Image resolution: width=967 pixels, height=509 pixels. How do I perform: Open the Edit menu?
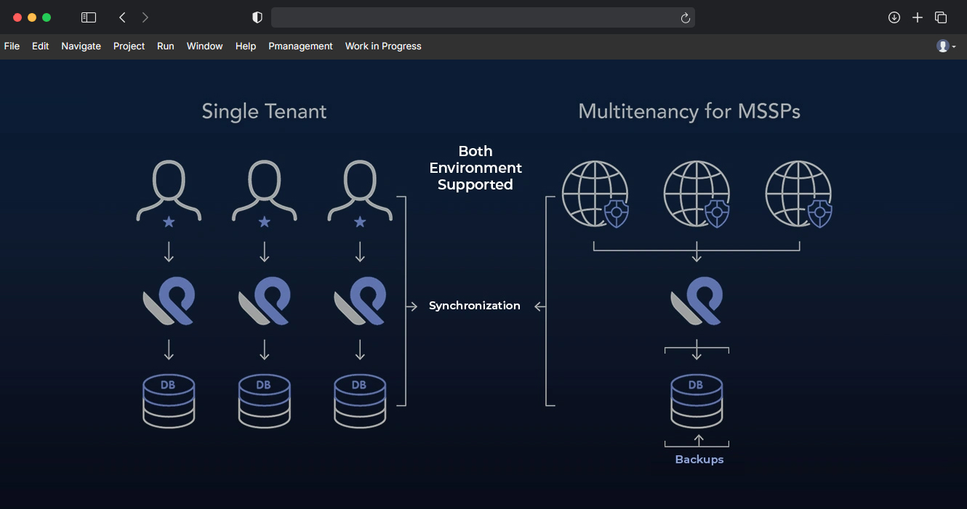coord(40,46)
